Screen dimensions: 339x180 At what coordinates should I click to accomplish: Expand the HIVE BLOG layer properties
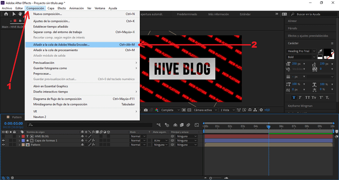[x=19, y=136]
